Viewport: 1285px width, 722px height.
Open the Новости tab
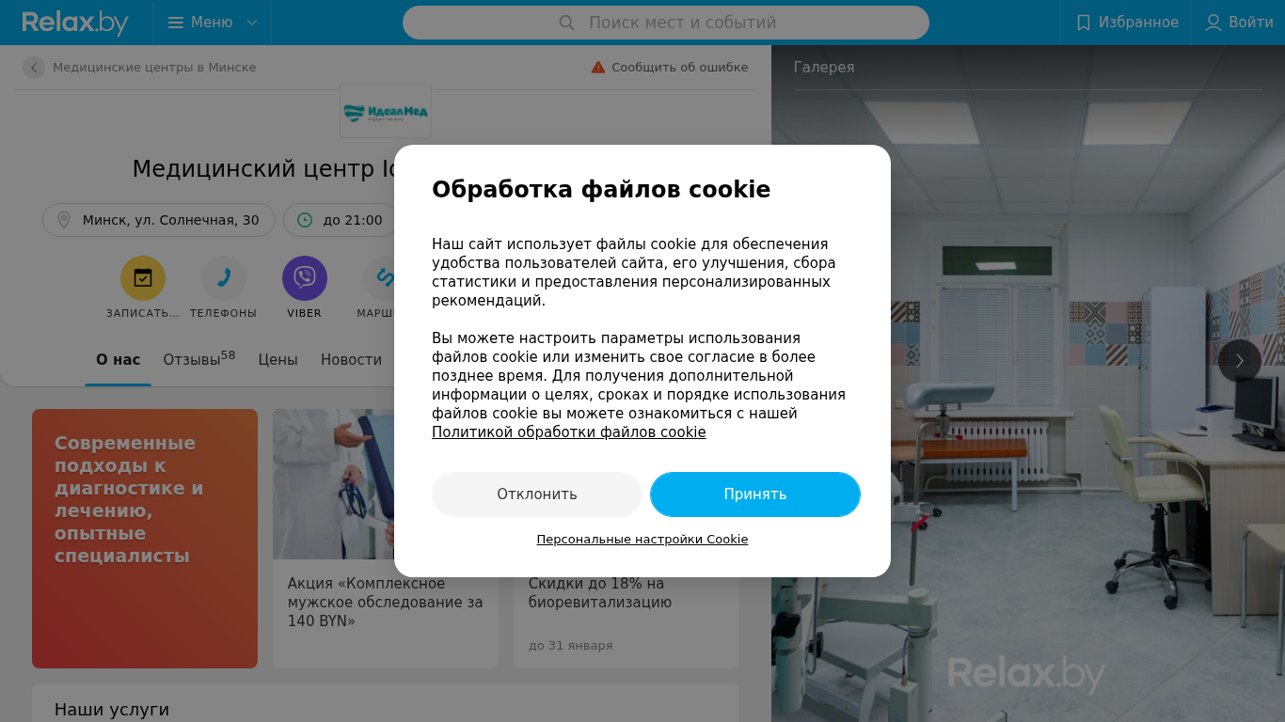point(352,359)
